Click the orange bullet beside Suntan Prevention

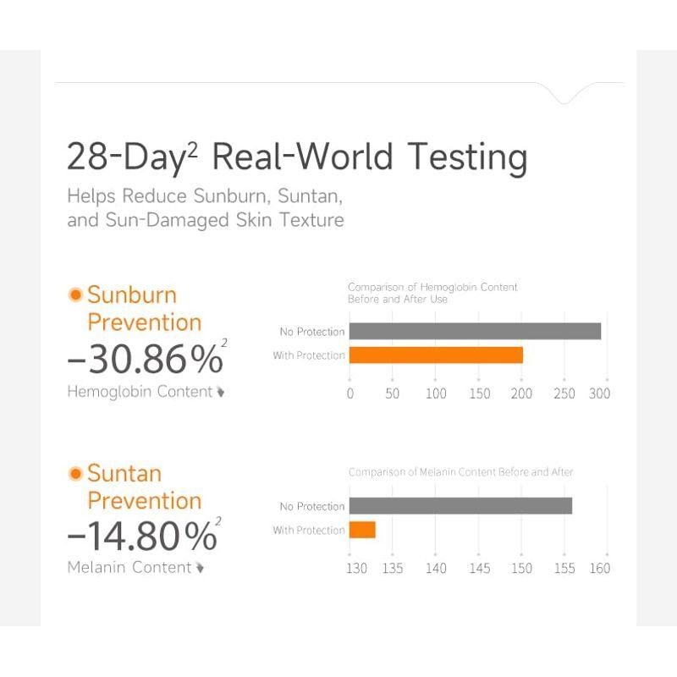(x=75, y=473)
